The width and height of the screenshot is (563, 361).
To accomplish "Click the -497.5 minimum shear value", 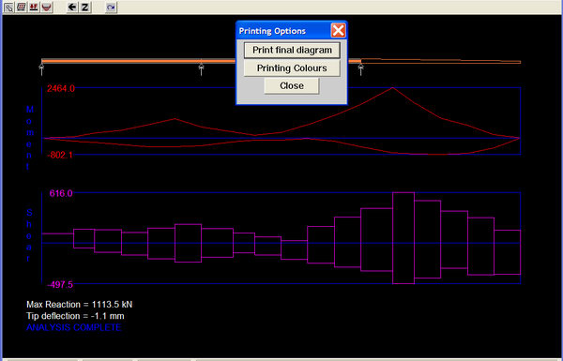I will click(60, 284).
